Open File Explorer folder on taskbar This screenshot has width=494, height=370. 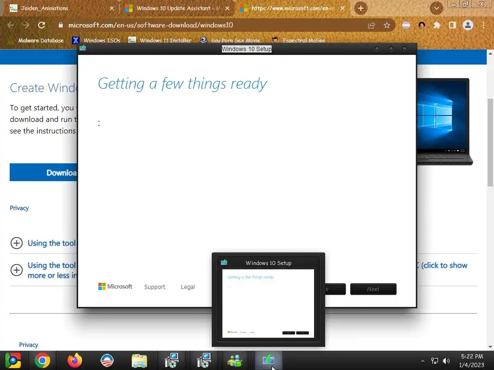(139, 360)
